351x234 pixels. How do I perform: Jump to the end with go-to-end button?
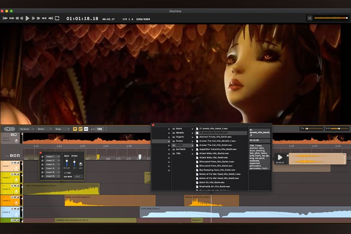point(51,18)
